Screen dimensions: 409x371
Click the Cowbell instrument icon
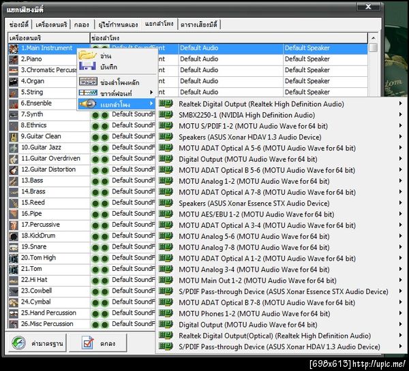pyautogui.click(x=14, y=291)
